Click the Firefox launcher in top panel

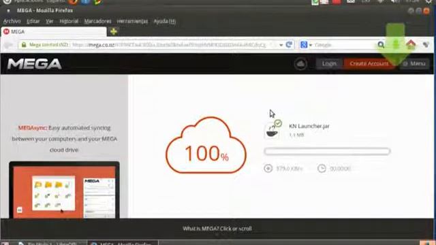pyautogui.click(x=73, y=1)
